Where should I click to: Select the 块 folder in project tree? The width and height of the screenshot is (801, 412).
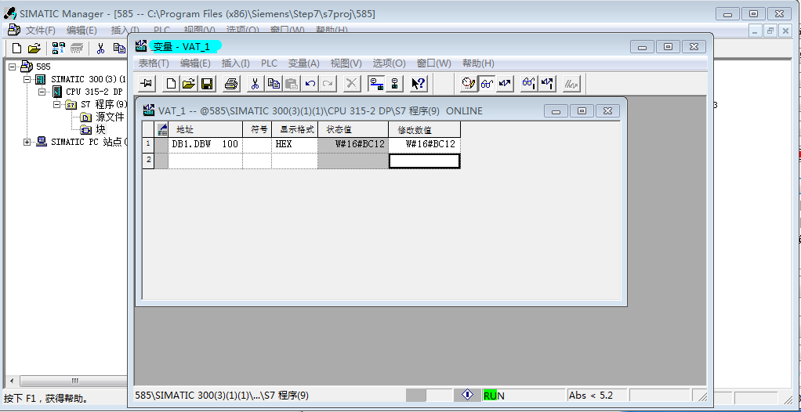click(x=100, y=130)
